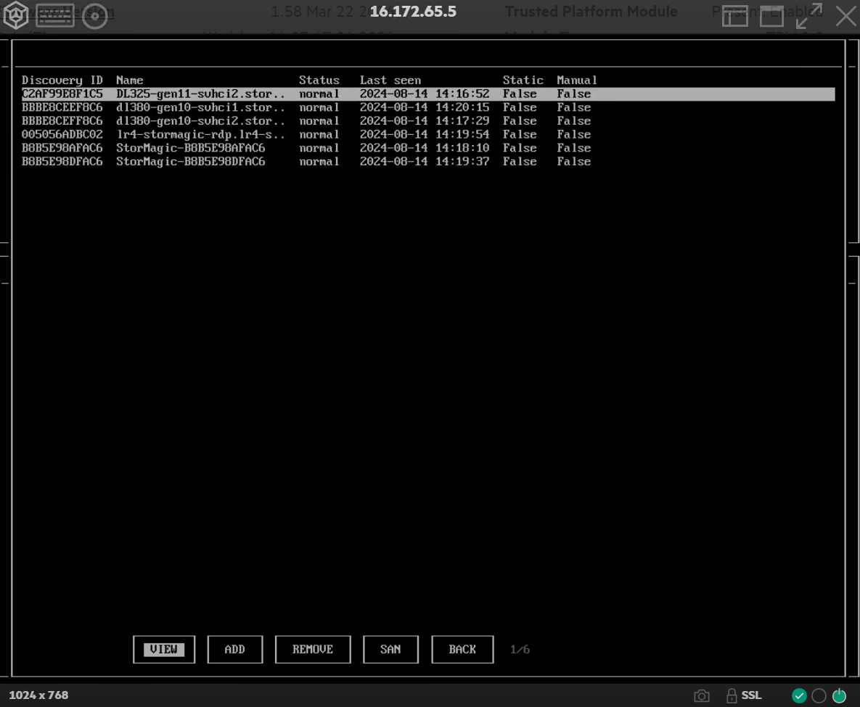Click the green power button icon
The image size is (860, 707).
839,696
